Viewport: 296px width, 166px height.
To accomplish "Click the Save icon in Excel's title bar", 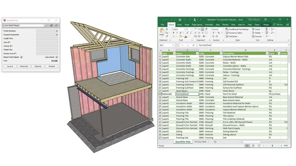I will click(x=180, y=20).
